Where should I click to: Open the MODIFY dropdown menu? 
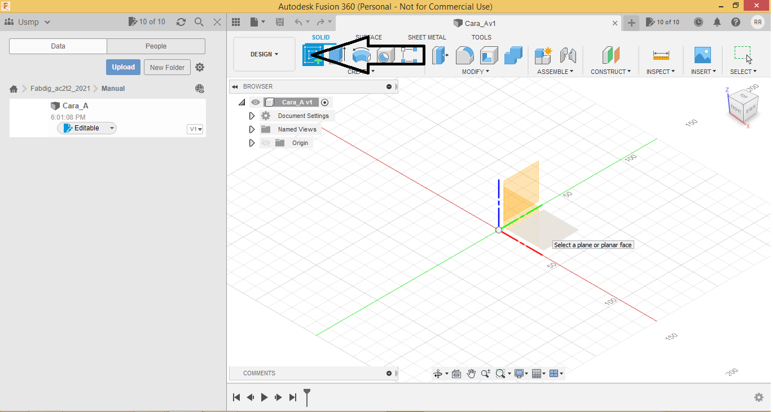pyautogui.click(x=476, y=72)
